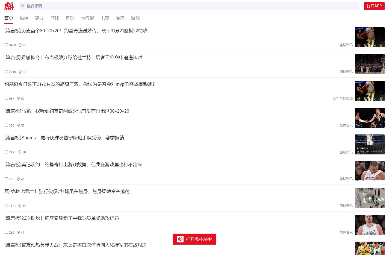
Task: Open the floating 打开虎扑APP banner
Action: pyautogui.click(x=194, y=239)
